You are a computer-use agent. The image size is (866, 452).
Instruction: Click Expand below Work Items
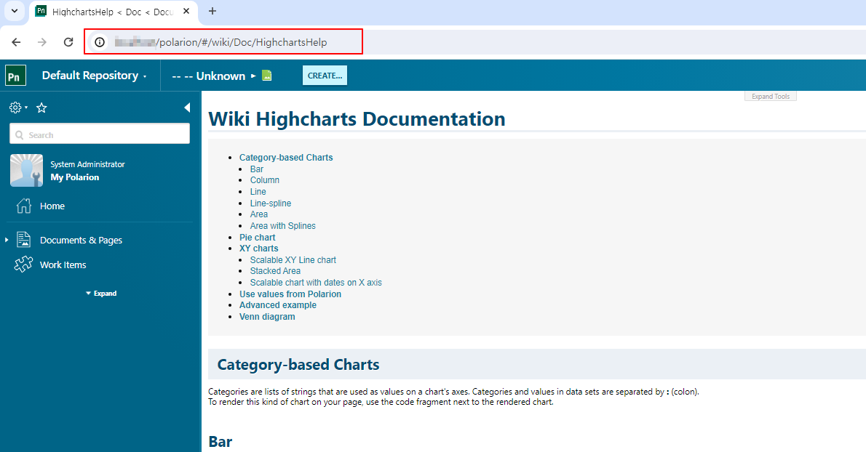click(x=100, y=293)
